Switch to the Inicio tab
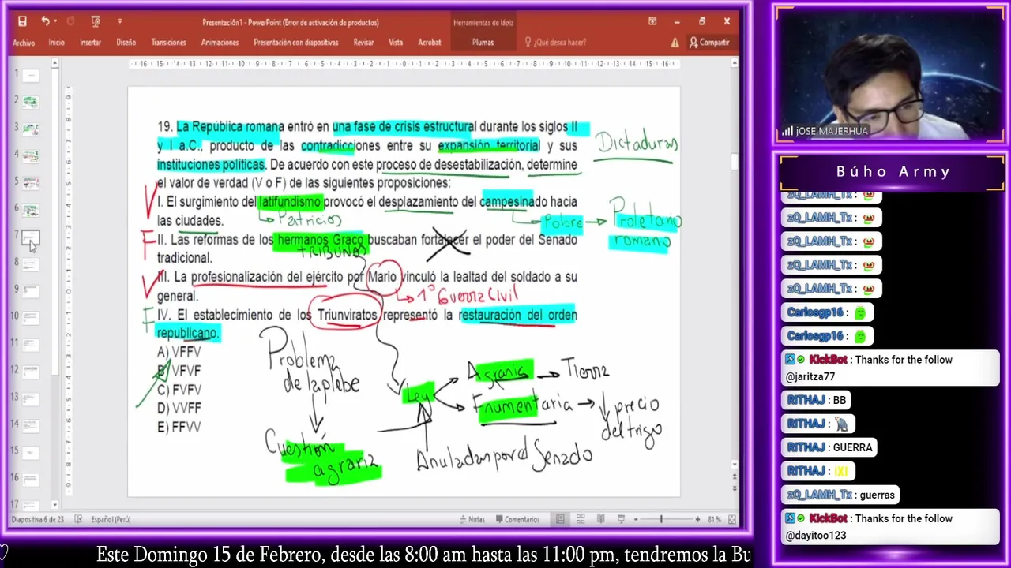Screen dimensions: 1011x568 (56, 43)
